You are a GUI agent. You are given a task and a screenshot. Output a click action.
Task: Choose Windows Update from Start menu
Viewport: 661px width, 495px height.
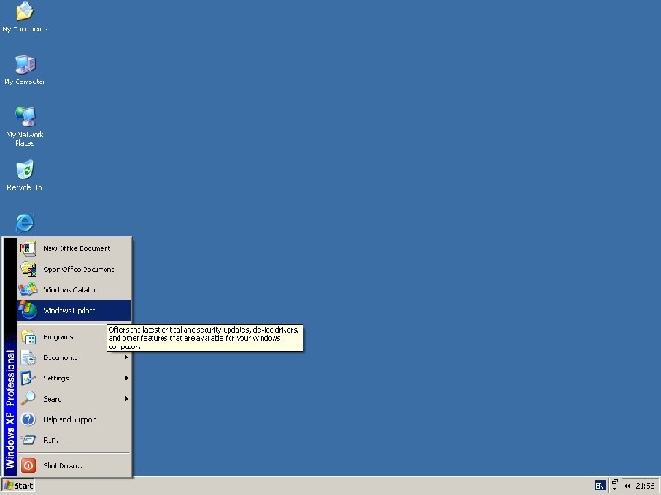coord(73,310)
